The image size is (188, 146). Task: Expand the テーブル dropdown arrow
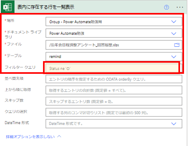click(174, 57)
